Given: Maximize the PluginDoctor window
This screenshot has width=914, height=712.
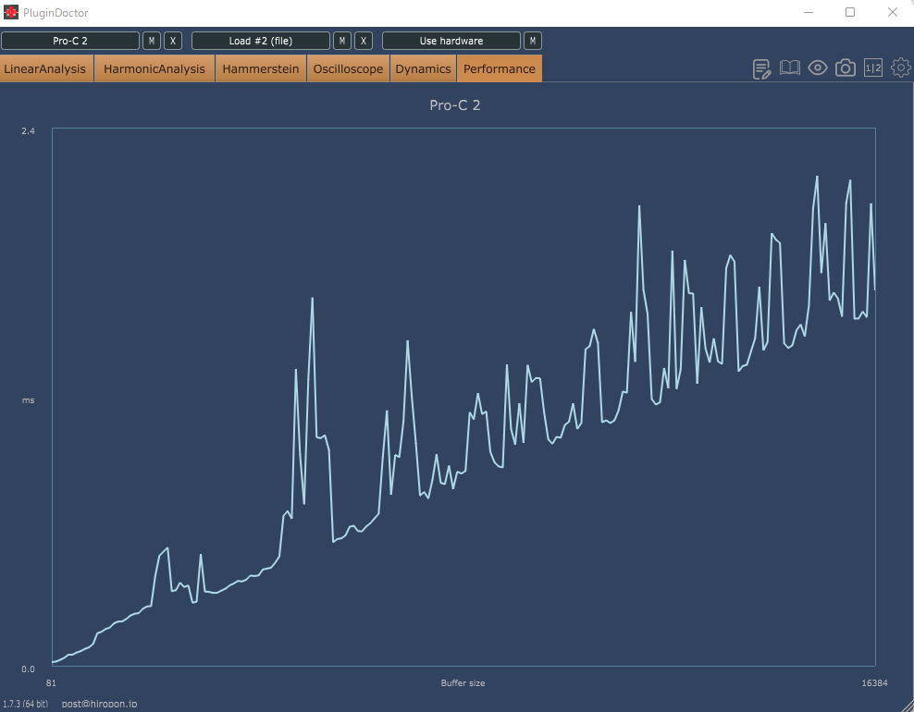Looking at the screenshot, I should point(850,12).
